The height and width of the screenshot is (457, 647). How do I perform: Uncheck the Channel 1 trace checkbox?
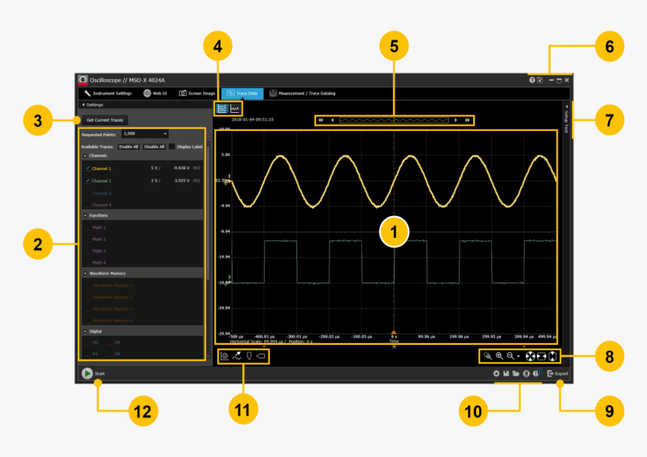point(87,169)
